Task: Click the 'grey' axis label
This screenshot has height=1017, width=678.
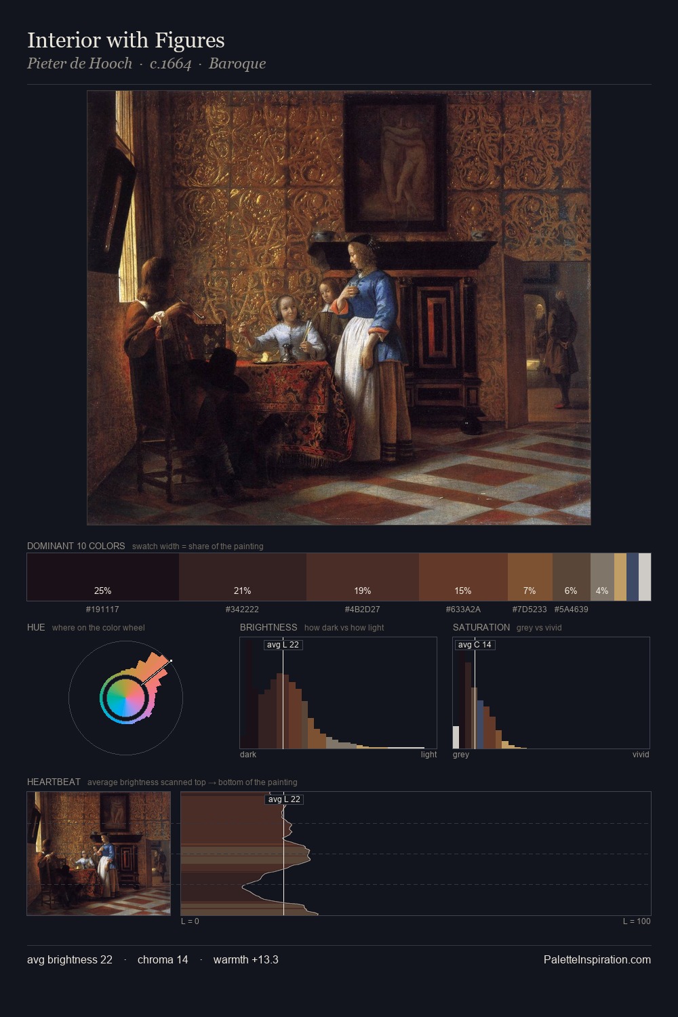Action: (x=461, y=755)
